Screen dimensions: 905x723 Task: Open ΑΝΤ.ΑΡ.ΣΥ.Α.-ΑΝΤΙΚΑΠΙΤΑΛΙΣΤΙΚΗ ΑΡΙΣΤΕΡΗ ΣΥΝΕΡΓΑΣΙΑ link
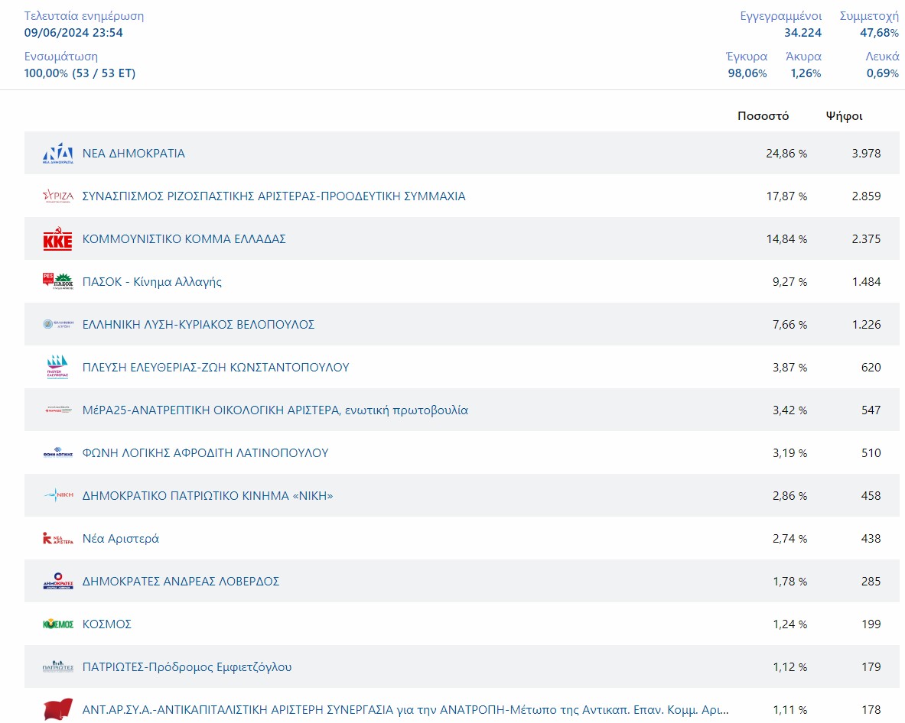click(405, 710)
